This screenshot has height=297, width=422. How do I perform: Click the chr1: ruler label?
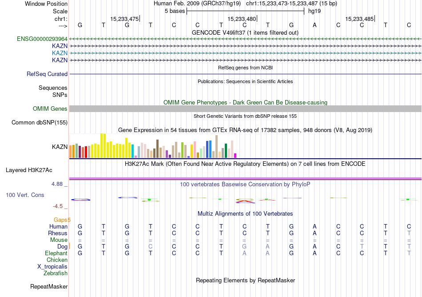(61, 19)
